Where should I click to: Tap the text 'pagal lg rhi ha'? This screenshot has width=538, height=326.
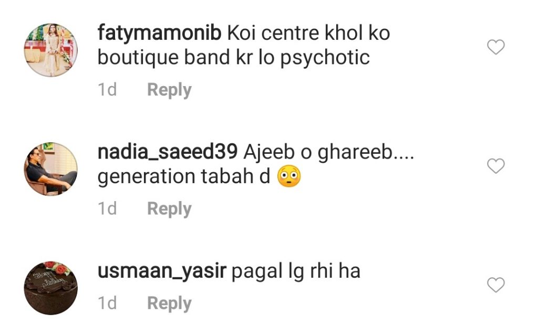click(x=296, y=271)
